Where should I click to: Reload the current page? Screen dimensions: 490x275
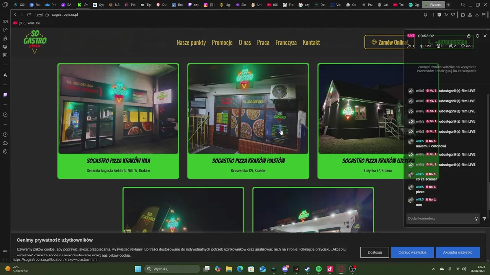pos(29,15)
